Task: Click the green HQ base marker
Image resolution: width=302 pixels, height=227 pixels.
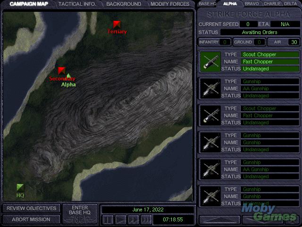Action: coord(20,187)
